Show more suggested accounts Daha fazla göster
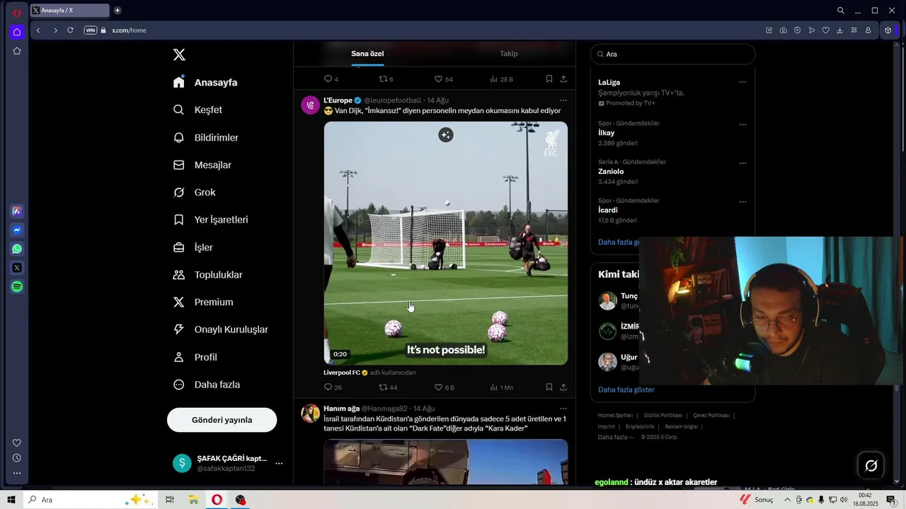The width and height of the screenshot is (906, 509). coord(626,390)
